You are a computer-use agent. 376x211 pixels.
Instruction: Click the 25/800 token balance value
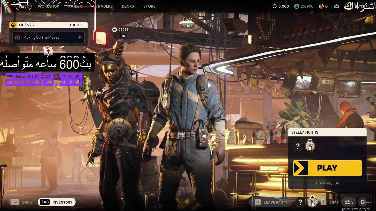(x=307, y=6)
